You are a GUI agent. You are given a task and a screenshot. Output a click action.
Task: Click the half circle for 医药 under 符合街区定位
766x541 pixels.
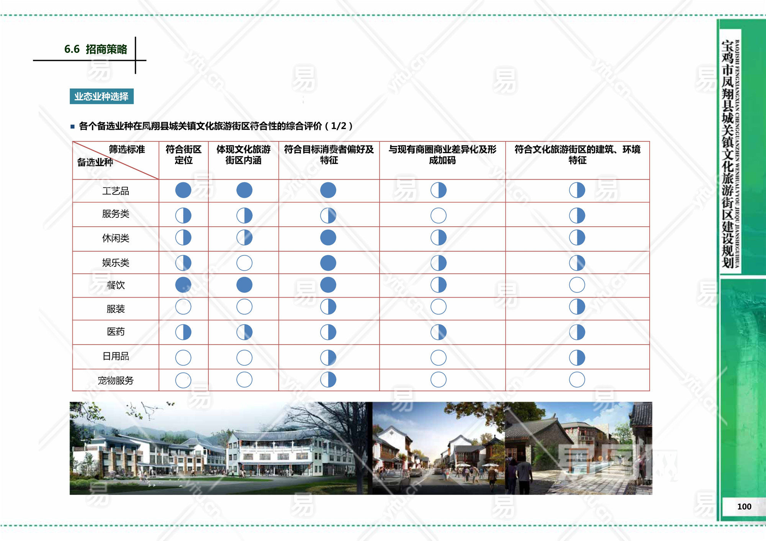[x=183, y=332]
